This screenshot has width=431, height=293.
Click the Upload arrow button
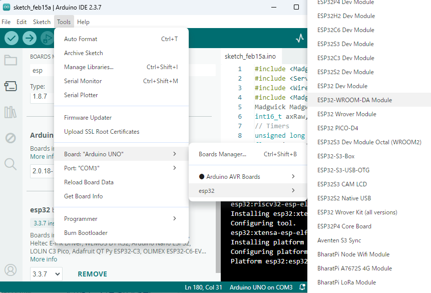point(30,38)
